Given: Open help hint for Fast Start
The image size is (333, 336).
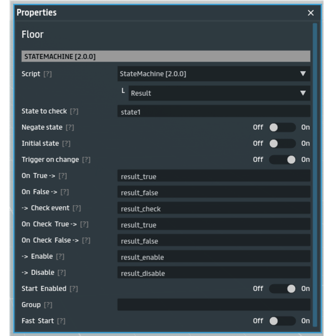Looking at the screenshot, I should point(61,321).
